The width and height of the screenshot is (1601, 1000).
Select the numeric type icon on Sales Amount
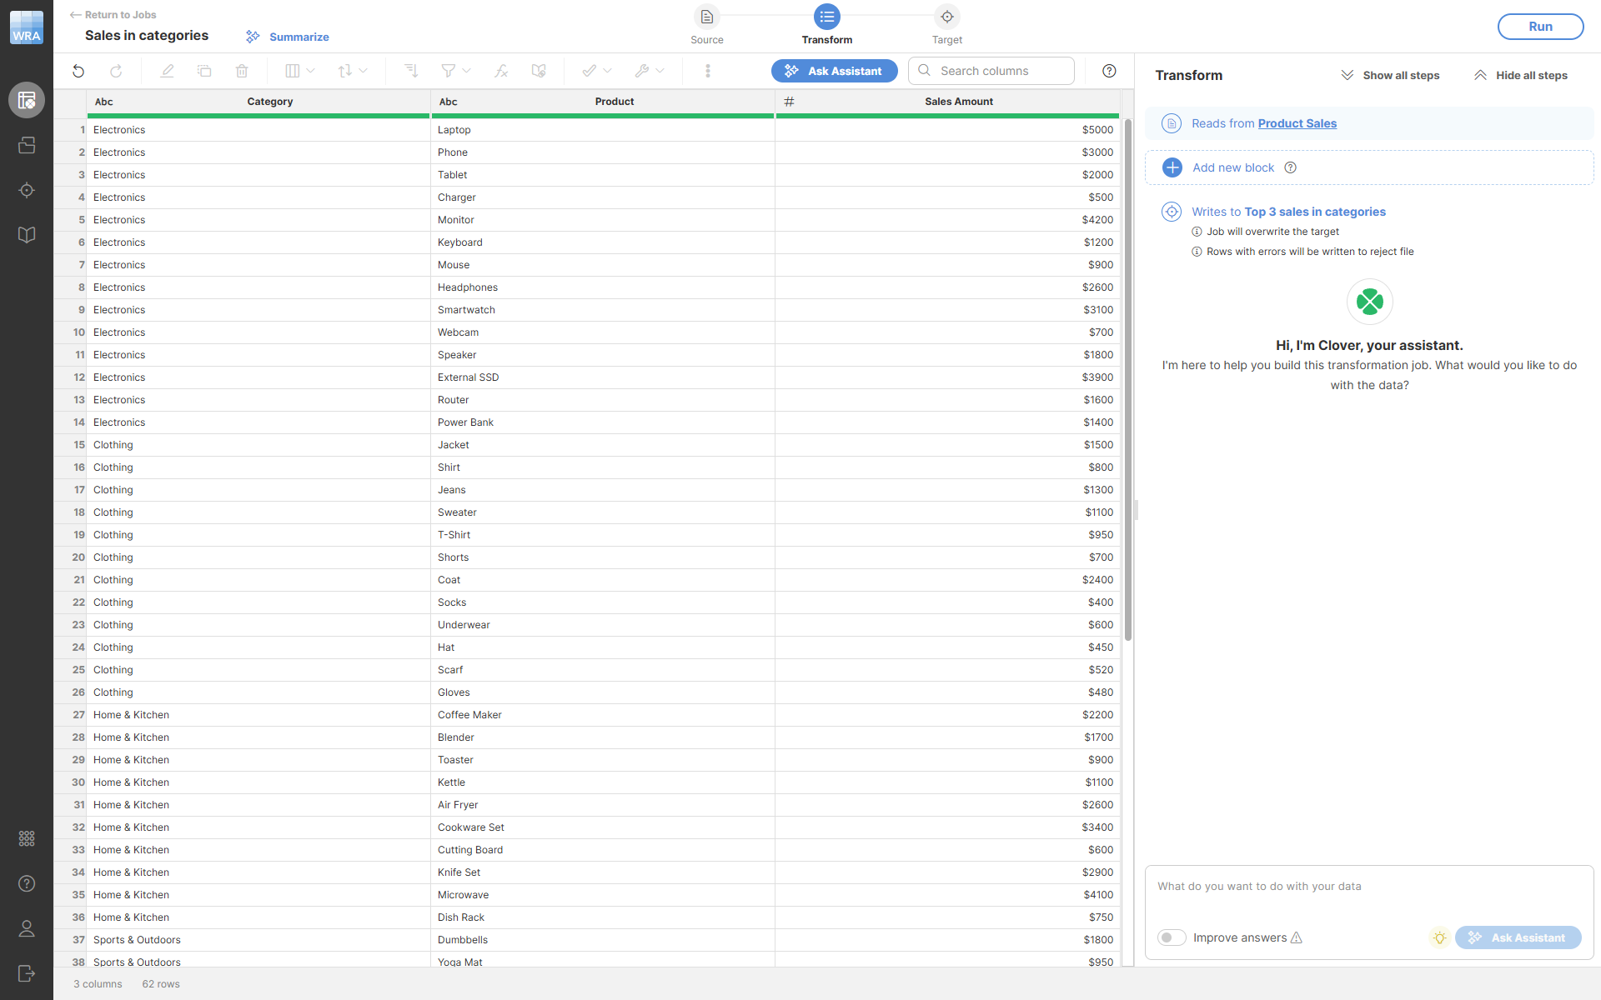[789, 101]
